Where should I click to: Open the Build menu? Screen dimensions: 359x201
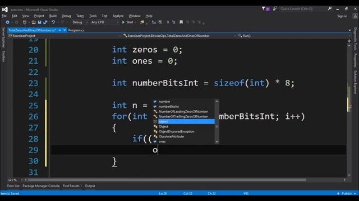[x=53, y=16]
